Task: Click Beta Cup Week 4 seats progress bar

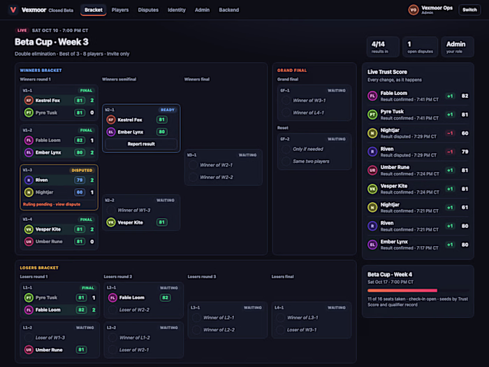Action: [418, 290]
